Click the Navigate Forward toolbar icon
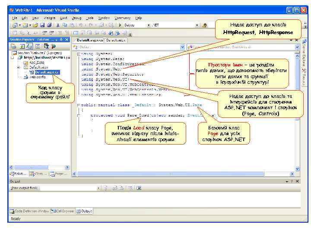This screenshot has width=311, height=233. 111,25
